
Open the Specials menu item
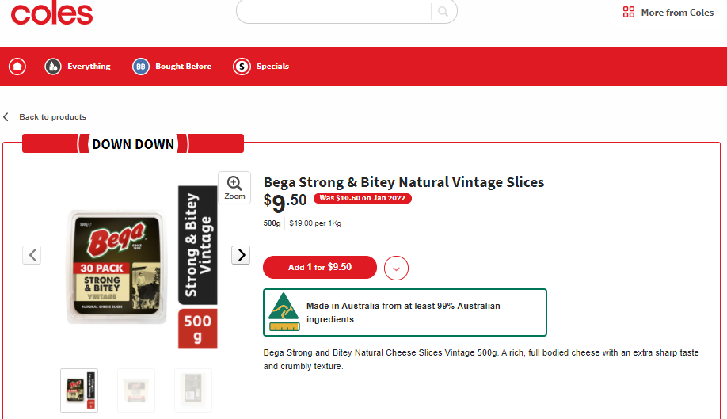272,67
